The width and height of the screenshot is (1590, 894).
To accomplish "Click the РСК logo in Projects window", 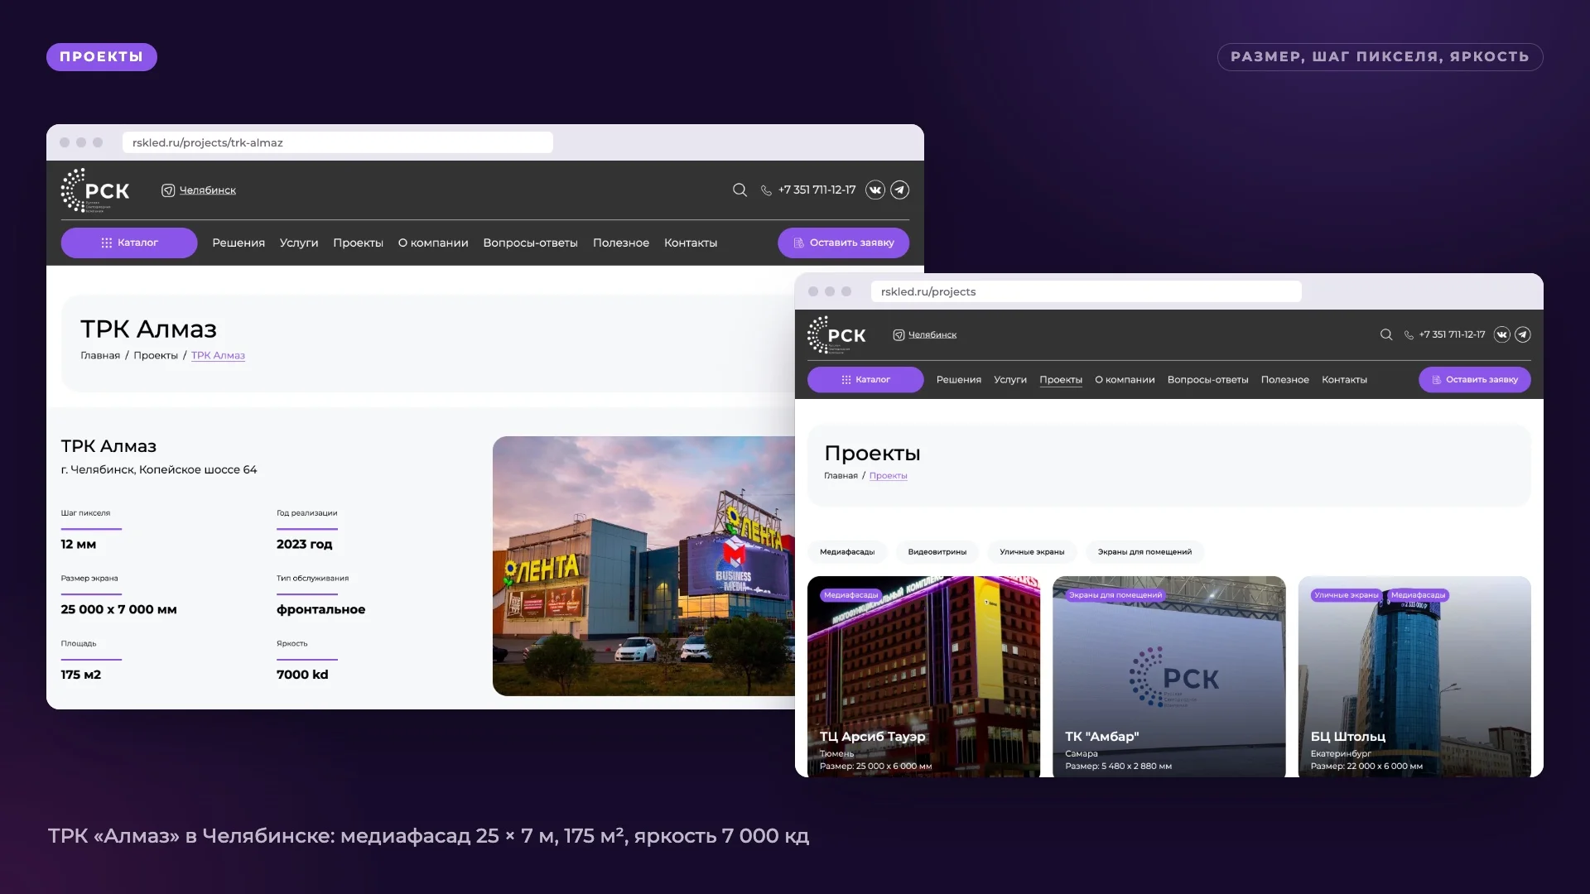I will tap(836, 335).
